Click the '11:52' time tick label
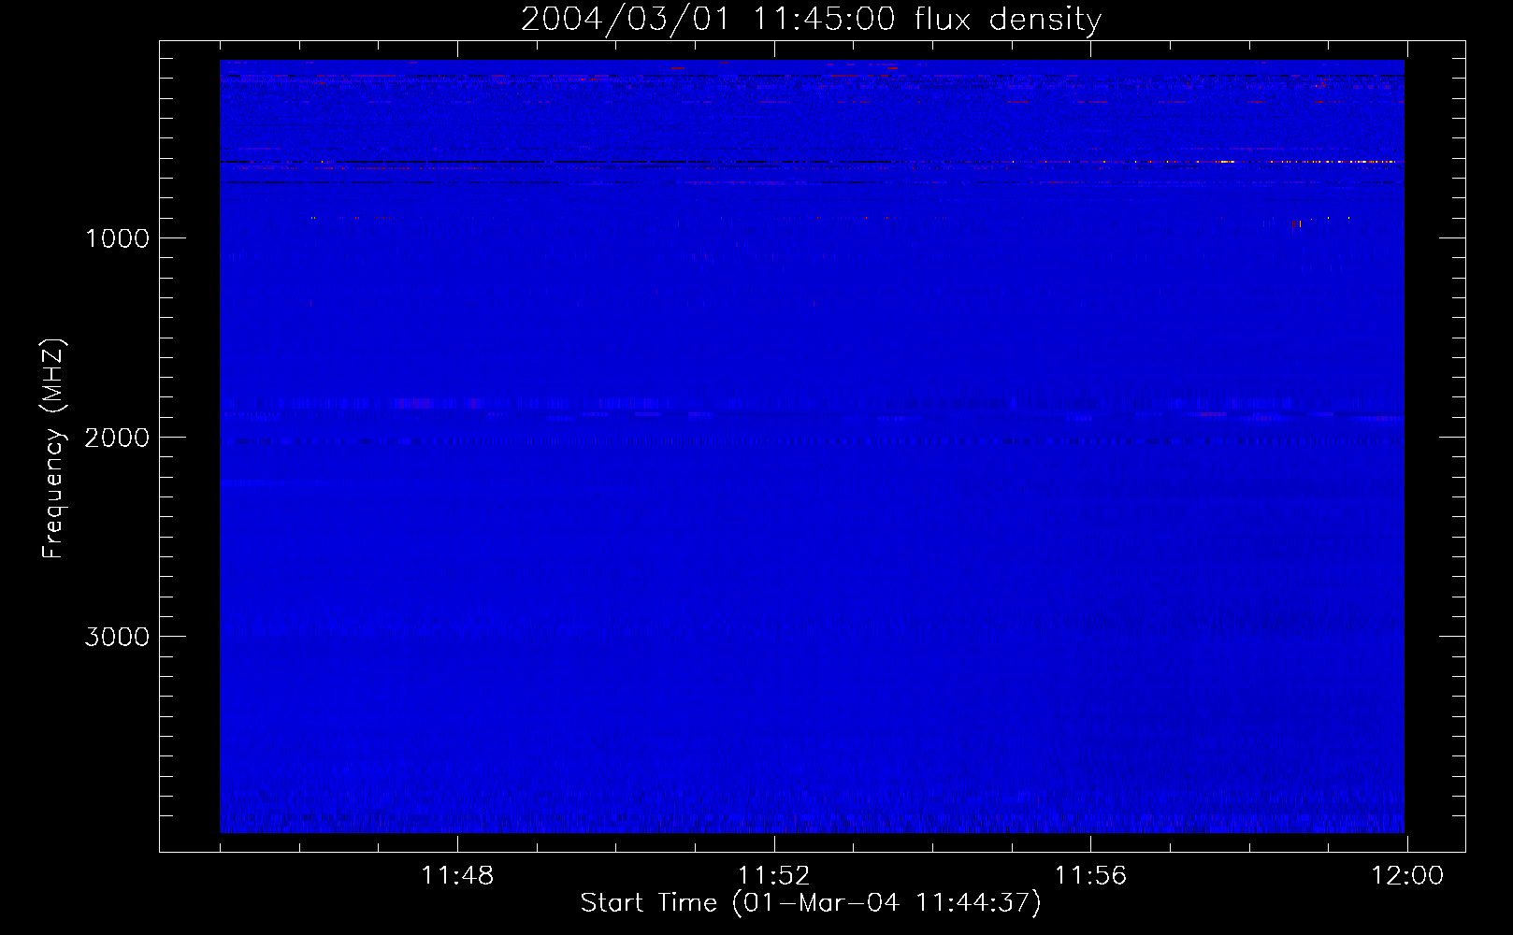 pyautogui.click(x=773, y=876)
